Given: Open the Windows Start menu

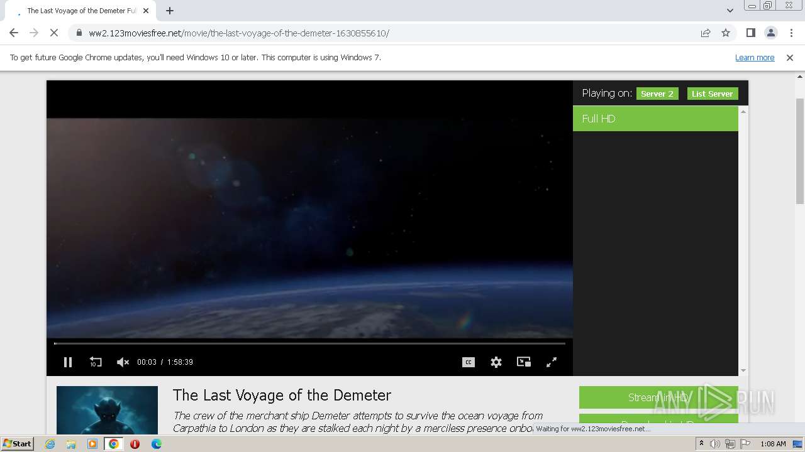Looking at the screenshot, I should [x=18, y=444].
